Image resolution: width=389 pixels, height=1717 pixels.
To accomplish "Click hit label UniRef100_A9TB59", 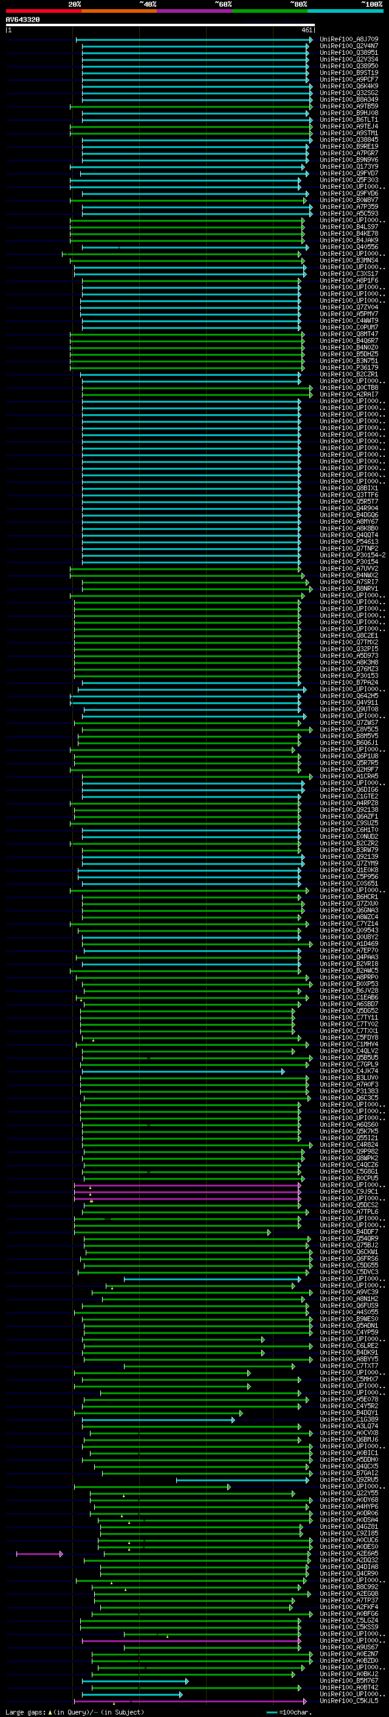I will pyautogui.click(x=349, y=106).
